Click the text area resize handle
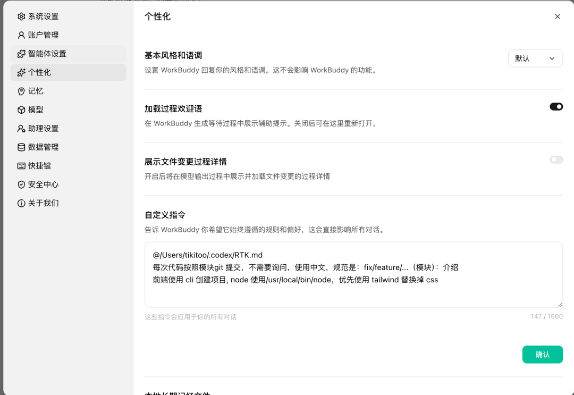 [560, 305]
